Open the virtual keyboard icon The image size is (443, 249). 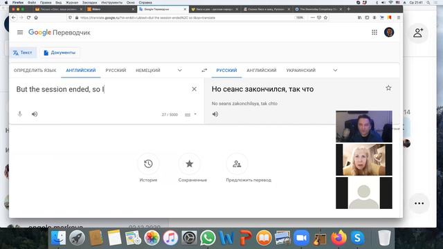point(188,115)
